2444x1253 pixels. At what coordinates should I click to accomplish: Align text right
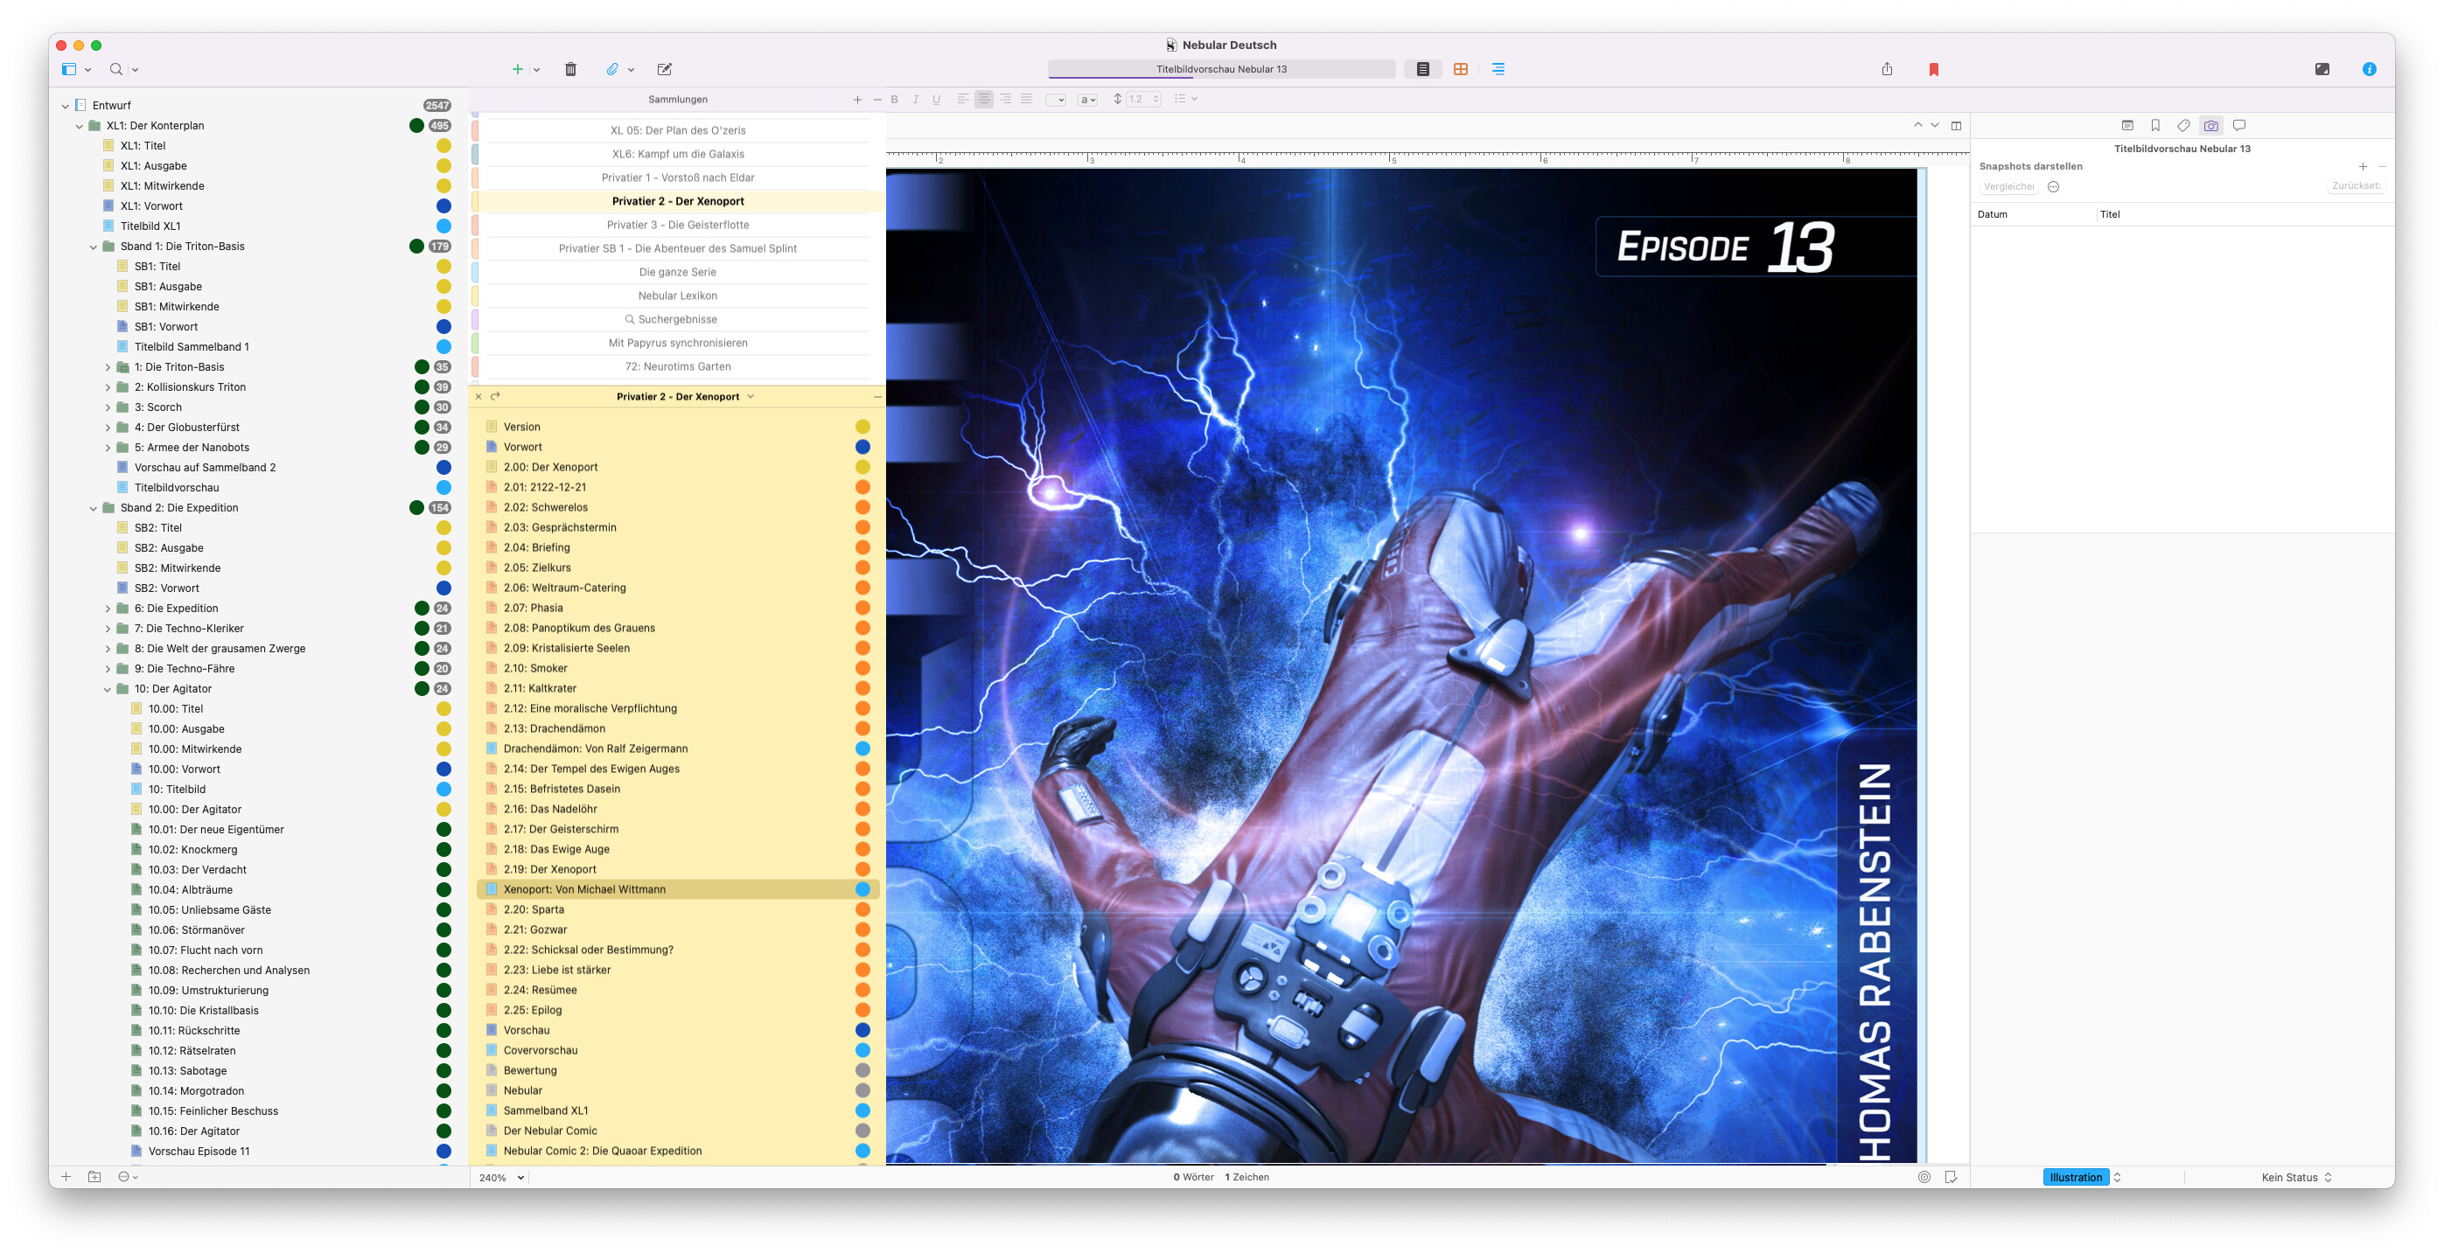[x=1005, y=99]
